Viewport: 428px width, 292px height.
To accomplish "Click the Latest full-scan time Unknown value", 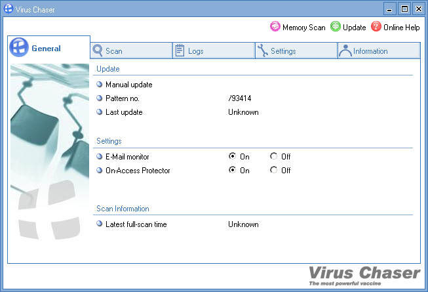I will coord(243,224).
